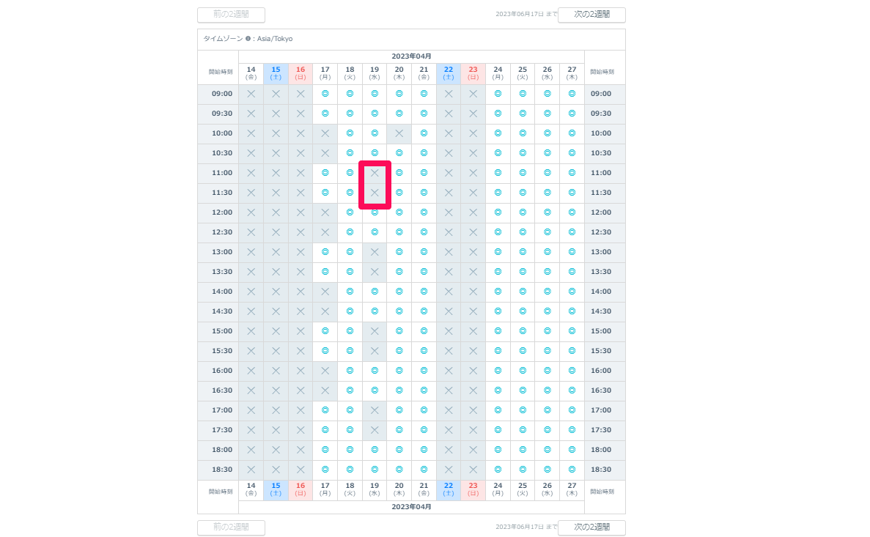Click unavailable X at 17:30 on April 19
This screenshot has width=870, height=537.
point(375,430)
